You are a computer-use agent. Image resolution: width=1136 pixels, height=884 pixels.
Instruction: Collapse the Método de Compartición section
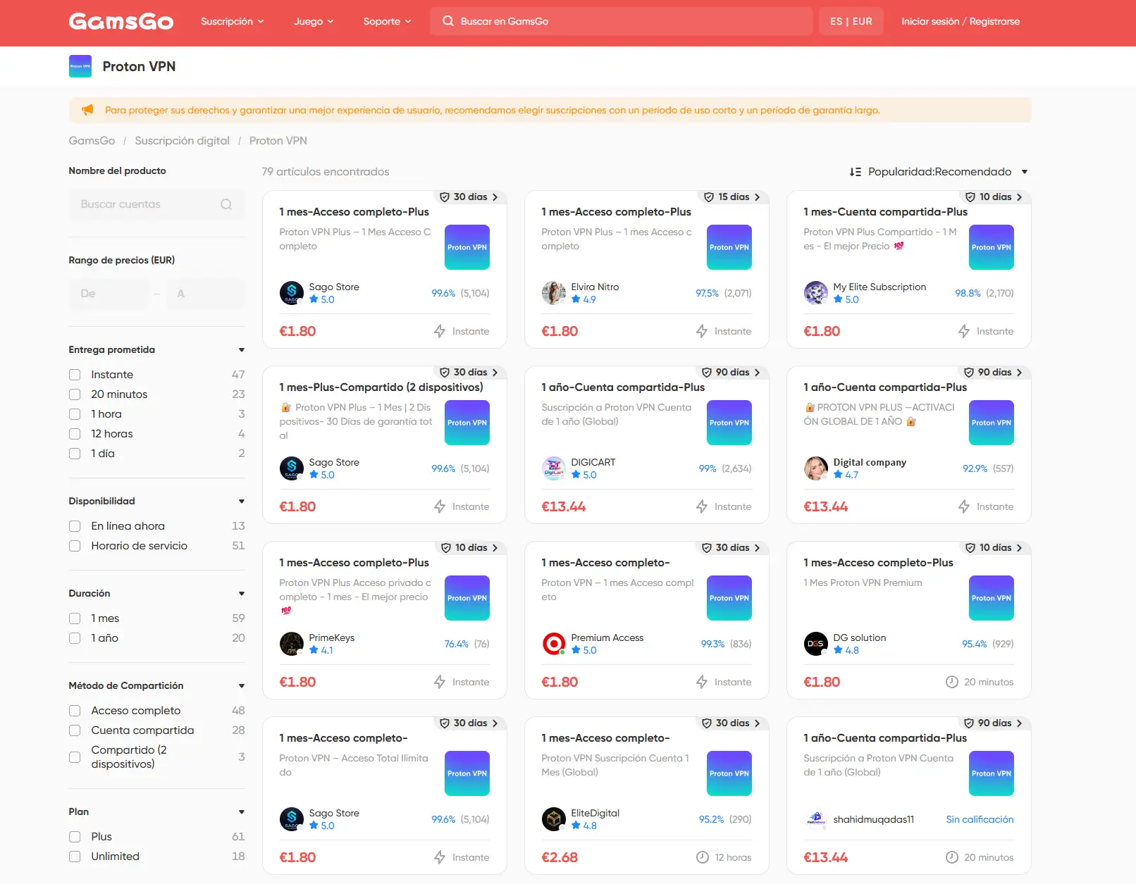tap(242, 686)
